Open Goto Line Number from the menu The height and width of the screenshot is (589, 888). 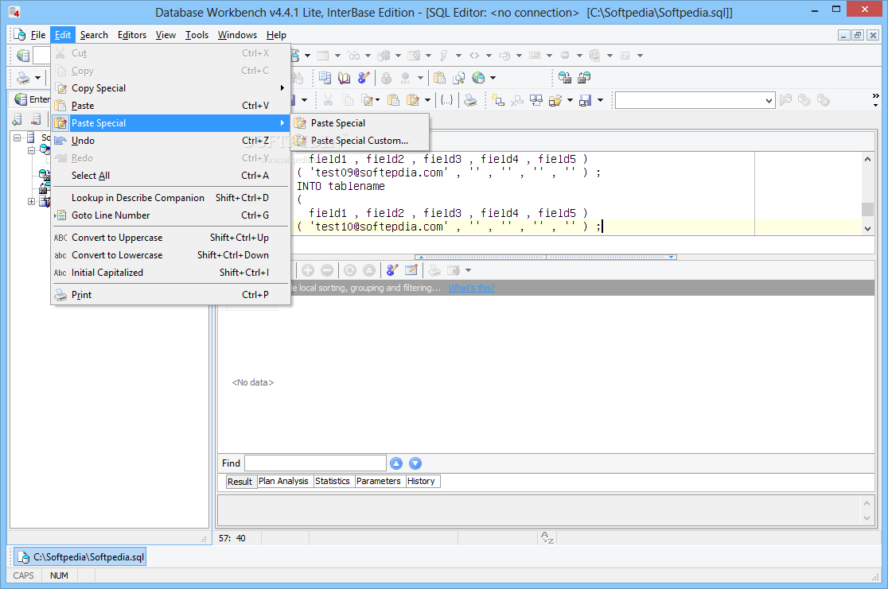170,215
